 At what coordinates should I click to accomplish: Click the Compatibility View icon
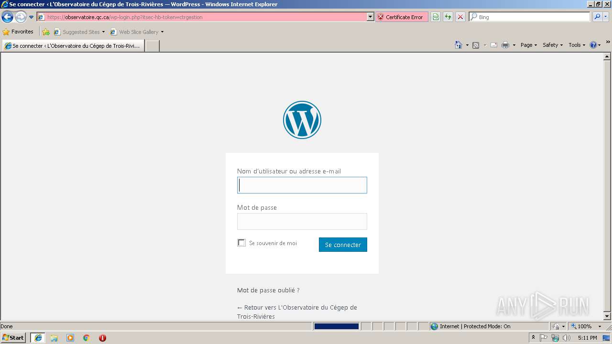click(436, 17)
